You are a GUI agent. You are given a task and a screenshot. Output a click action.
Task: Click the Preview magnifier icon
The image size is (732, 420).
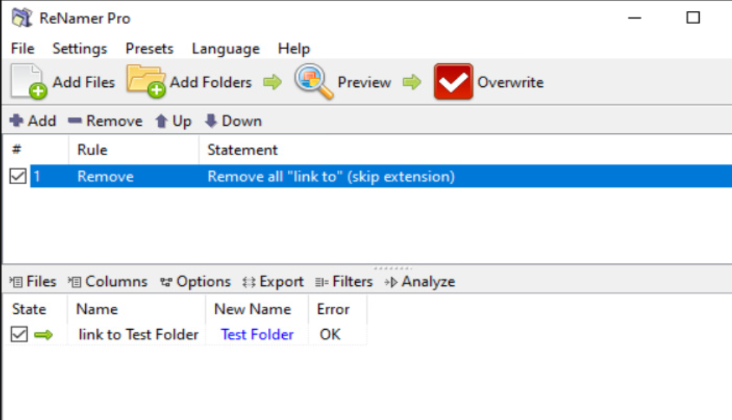pyautogui.click(x=314, y=82)
